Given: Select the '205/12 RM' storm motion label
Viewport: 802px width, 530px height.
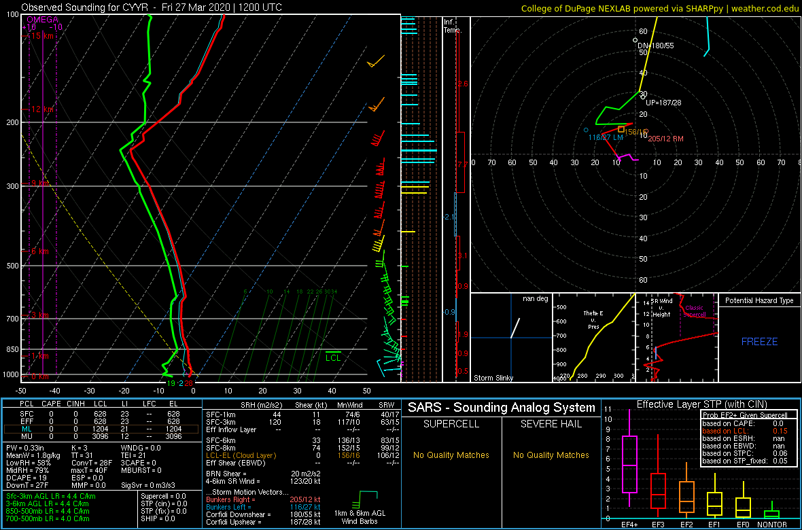Looking at the screenshot, I should click(x=665, y=139).
